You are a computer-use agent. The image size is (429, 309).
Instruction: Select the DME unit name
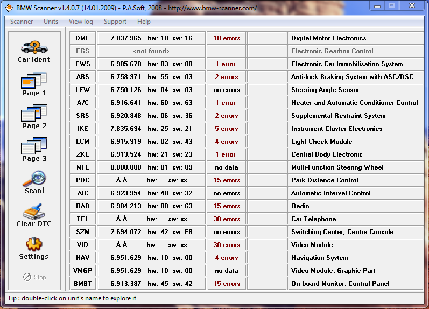coord(83,38)
